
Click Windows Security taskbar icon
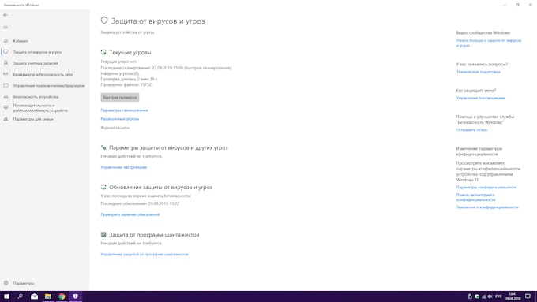point(75,296)
